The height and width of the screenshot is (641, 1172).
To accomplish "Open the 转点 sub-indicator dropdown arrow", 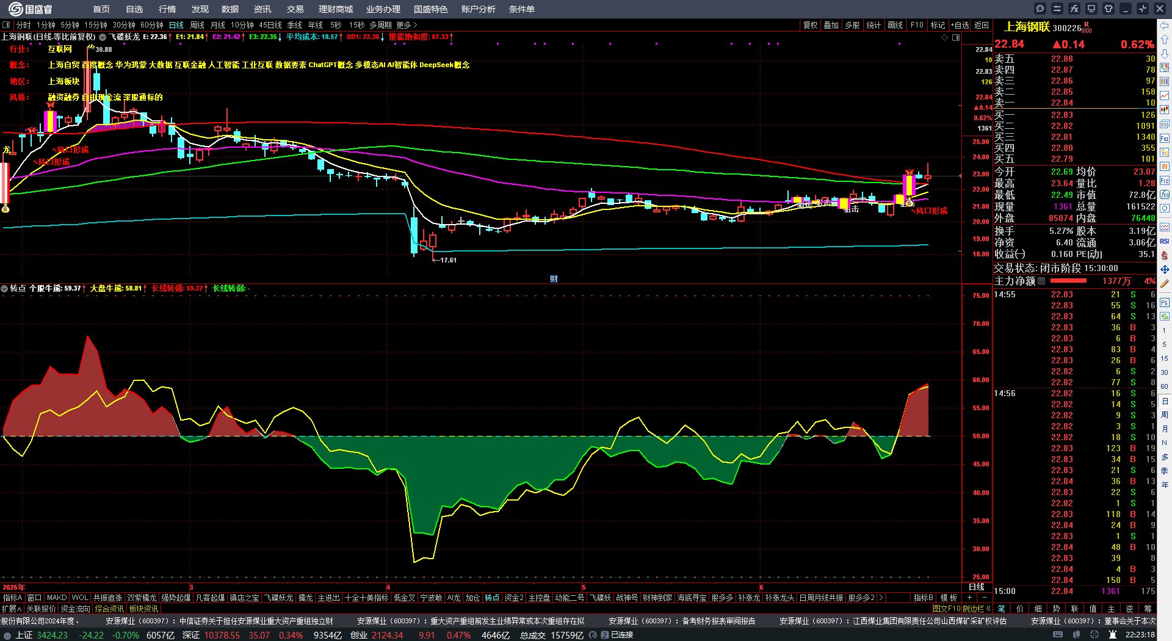I will click(4, 288).
